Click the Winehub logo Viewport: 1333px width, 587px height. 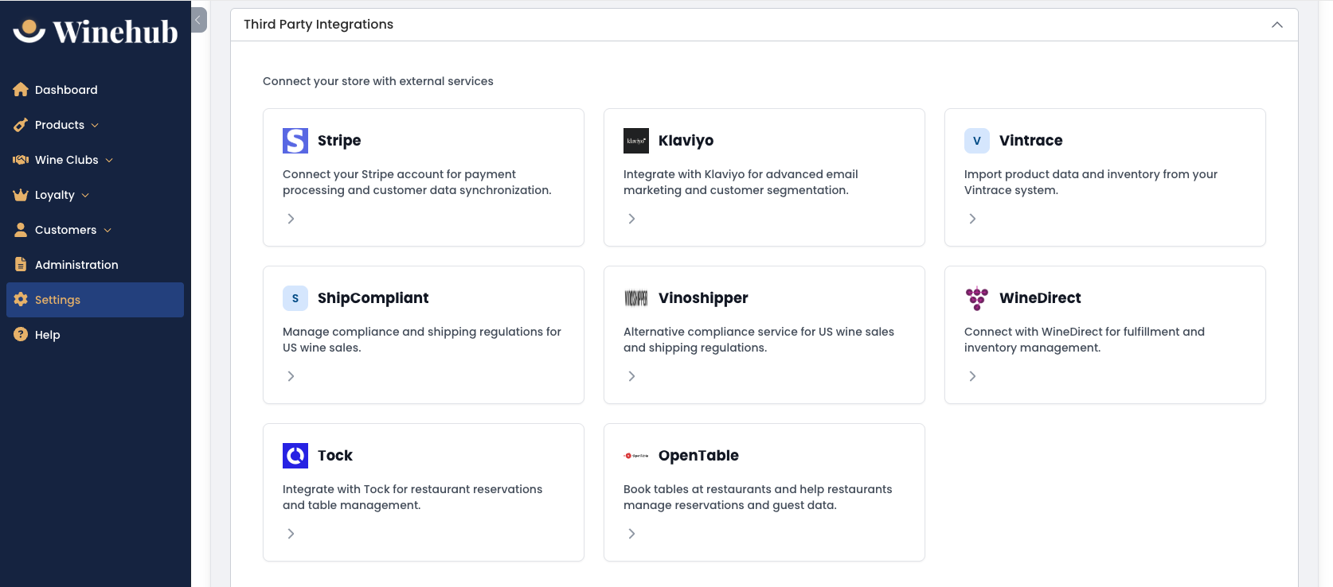coord(96,32)
